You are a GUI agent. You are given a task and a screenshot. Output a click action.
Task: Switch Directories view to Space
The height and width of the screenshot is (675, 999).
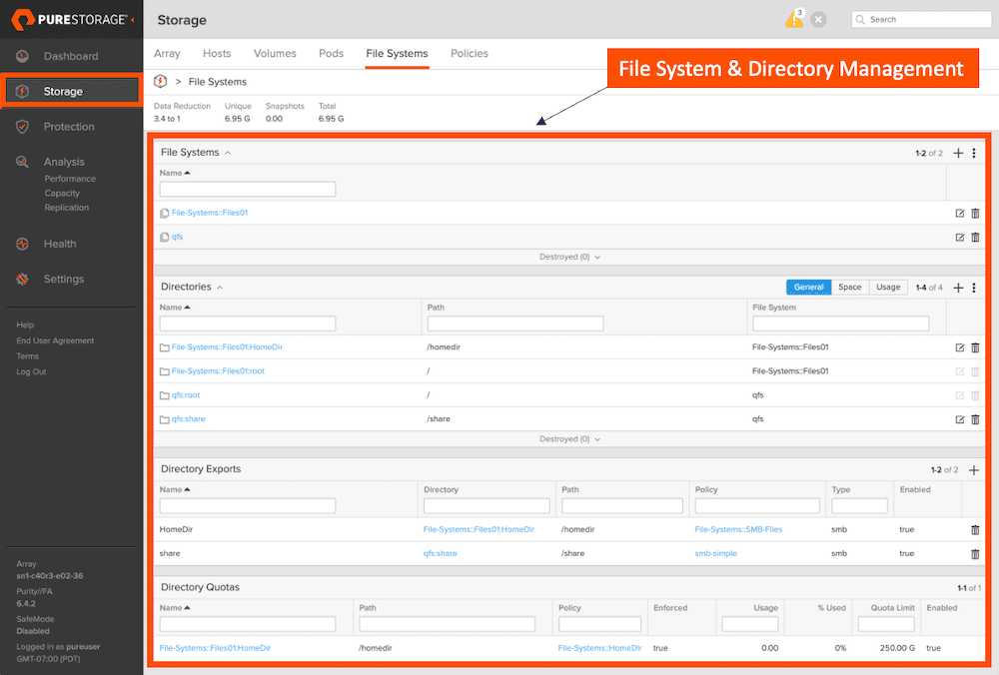pyautogui.click(x=850, y=288)
